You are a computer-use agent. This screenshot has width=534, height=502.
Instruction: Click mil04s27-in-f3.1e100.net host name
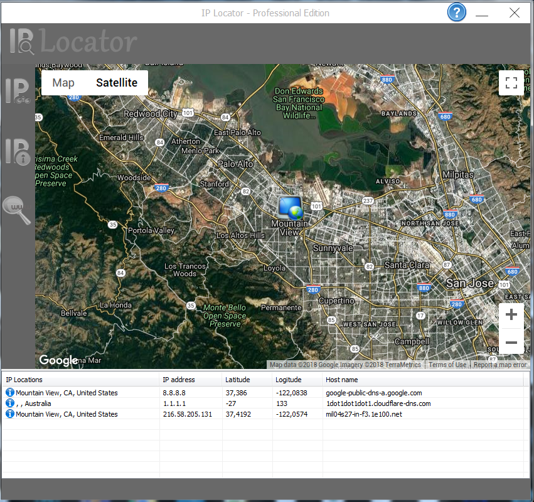(x=364, y=414)
